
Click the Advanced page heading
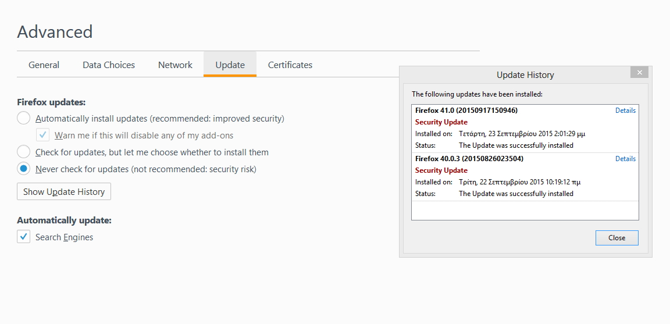point(55,31)
